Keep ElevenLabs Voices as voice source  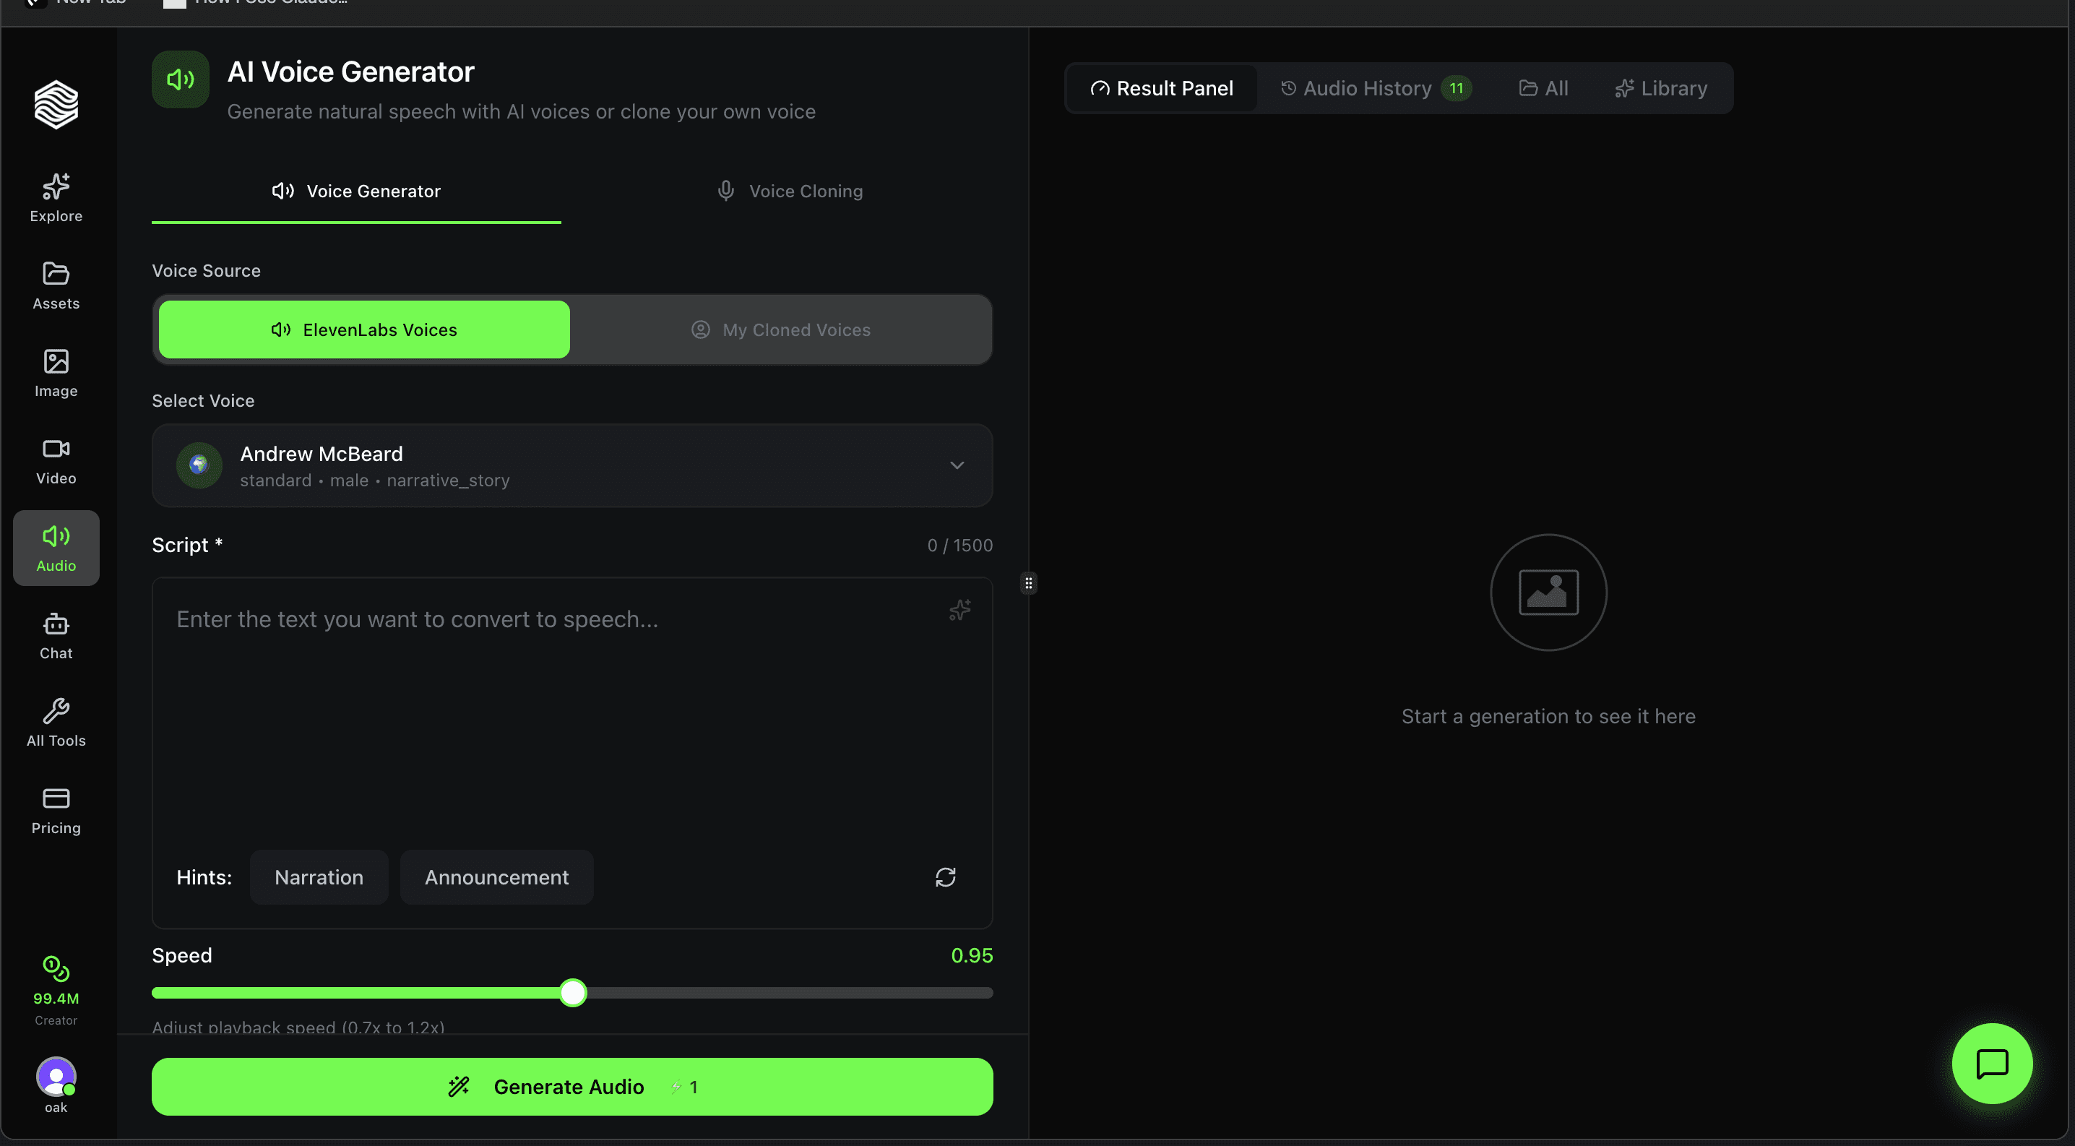[364, 329]
